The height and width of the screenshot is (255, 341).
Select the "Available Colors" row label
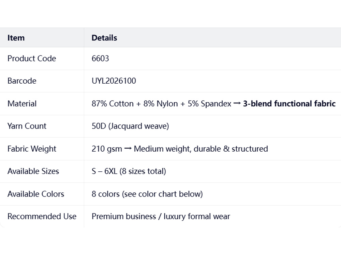[36, 194]
